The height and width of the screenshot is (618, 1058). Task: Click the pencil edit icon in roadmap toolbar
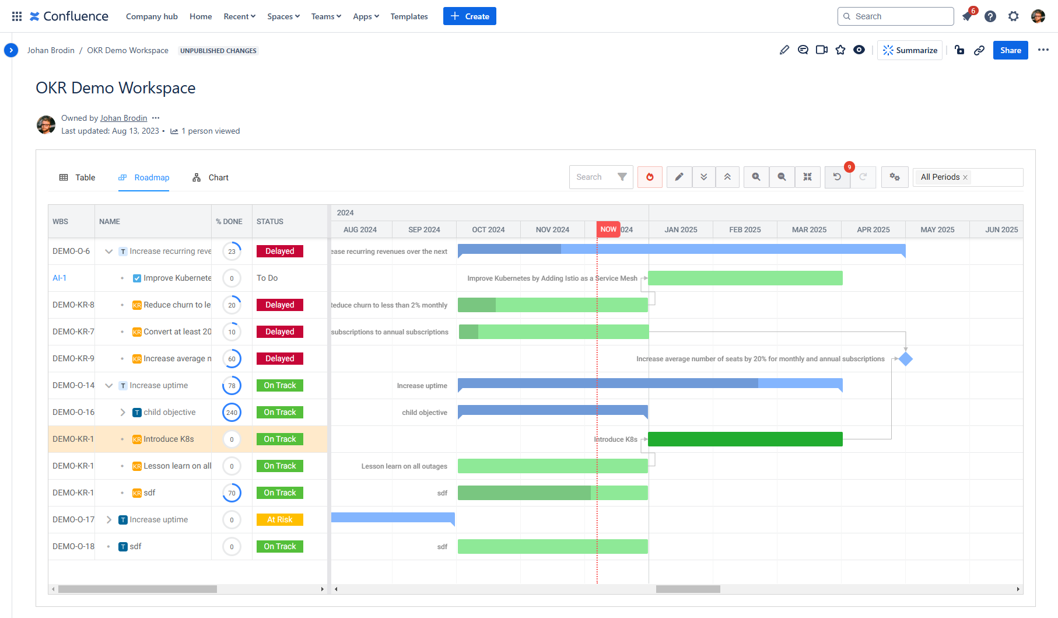[679, 177]
